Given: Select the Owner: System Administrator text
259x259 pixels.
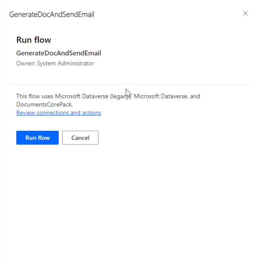Looking at the screenshot, I should 55,63.
